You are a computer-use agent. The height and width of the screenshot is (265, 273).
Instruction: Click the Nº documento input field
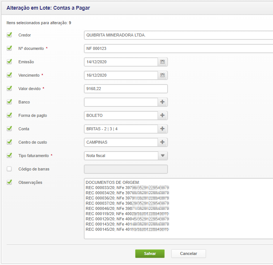[178, 48]
